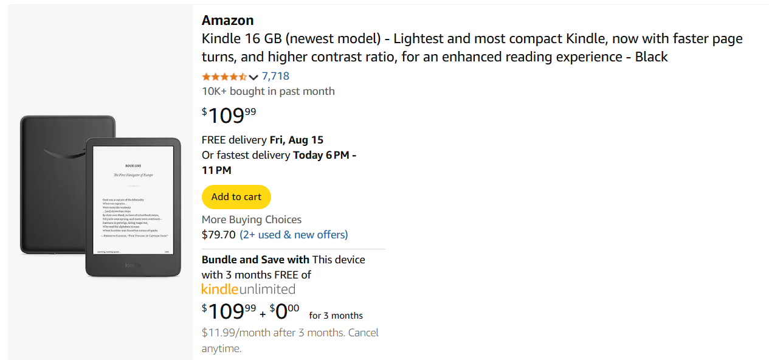The height and width of the screenshot is (360, 769).
Task: Click the Kindle Unlimited logo
Action: click(x=247, y=289)
